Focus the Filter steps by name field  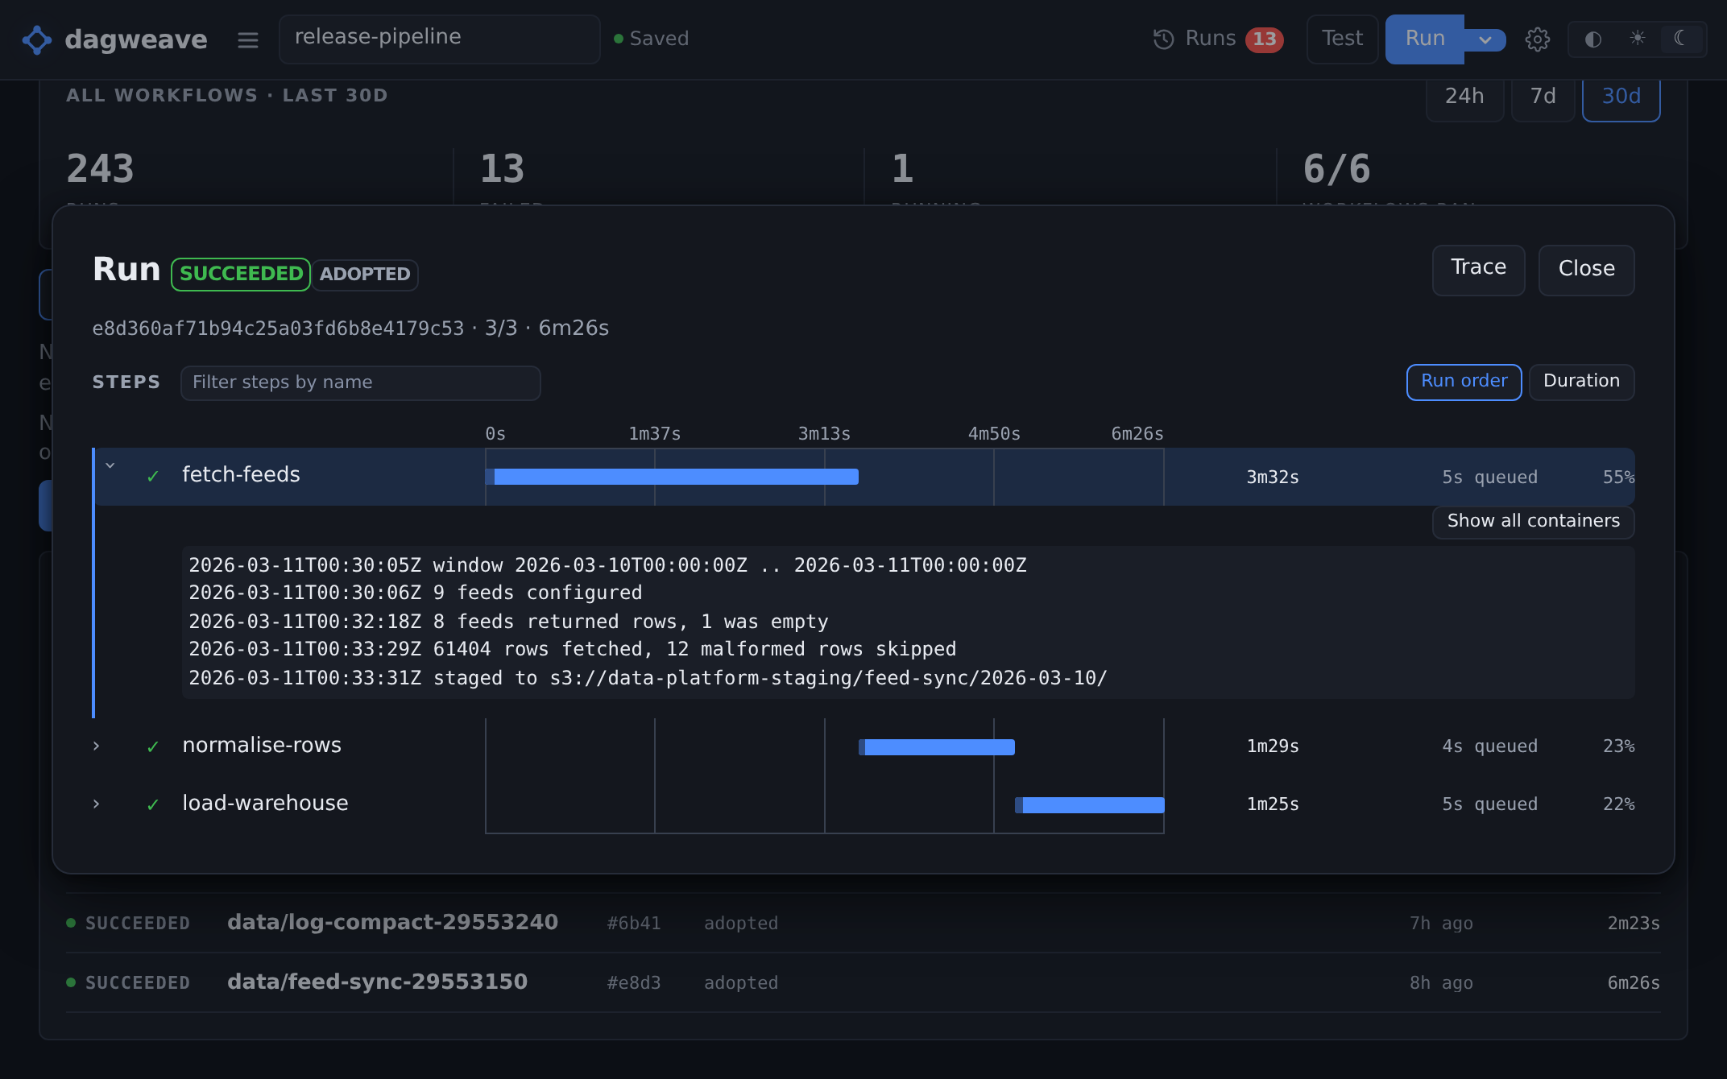coord(361,382)
